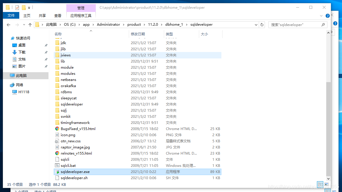The image size is (342, 192).
Task: Select BugsFixed_v155.html Chrome file icon
Action: pyautogui.click(x=57, y=129)
